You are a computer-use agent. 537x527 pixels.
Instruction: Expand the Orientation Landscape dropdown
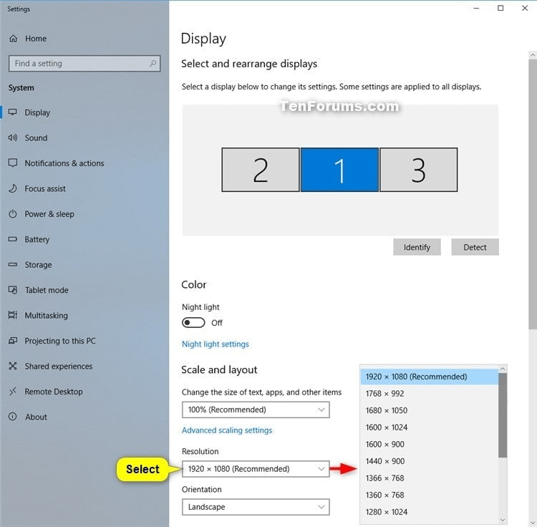coord(255,507)
